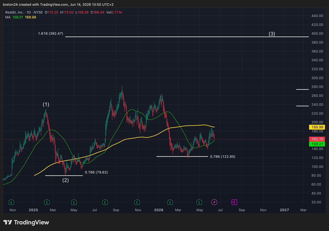Click the 2027 time axis label
Image resolution: width=329 pixels, height=231 pixels.
click(x=284, y=210)
